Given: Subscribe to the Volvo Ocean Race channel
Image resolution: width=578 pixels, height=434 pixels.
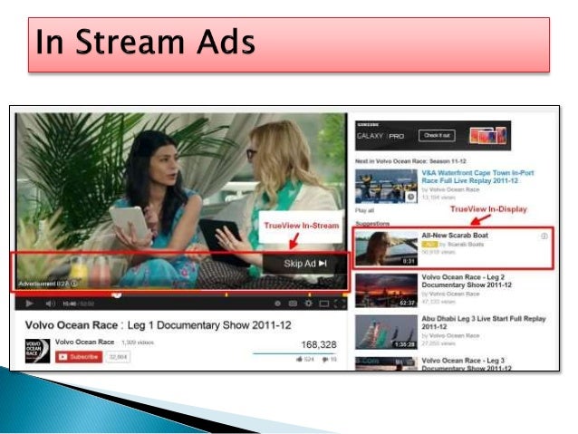Looking at the screenshot, I should [79, 357].
